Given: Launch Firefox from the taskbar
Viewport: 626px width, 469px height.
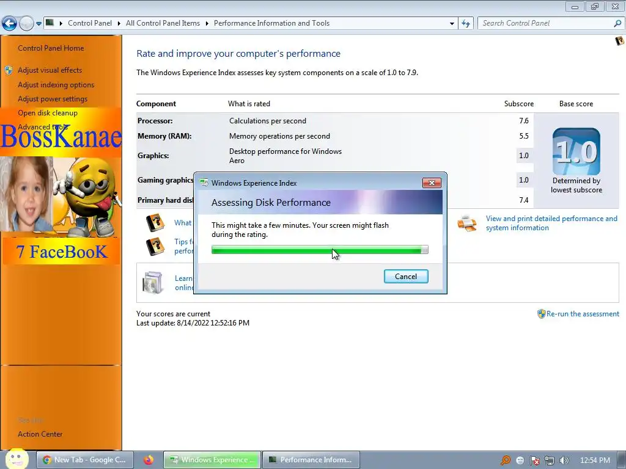Looking at the screenshot, I should click(x=149, y=460).
